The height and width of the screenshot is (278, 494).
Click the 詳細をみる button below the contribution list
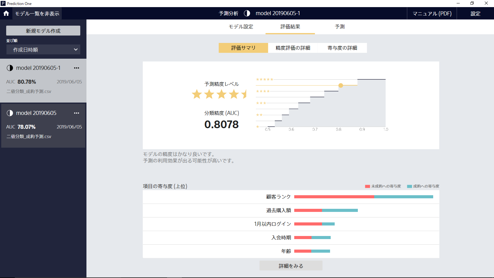[291, 265]
